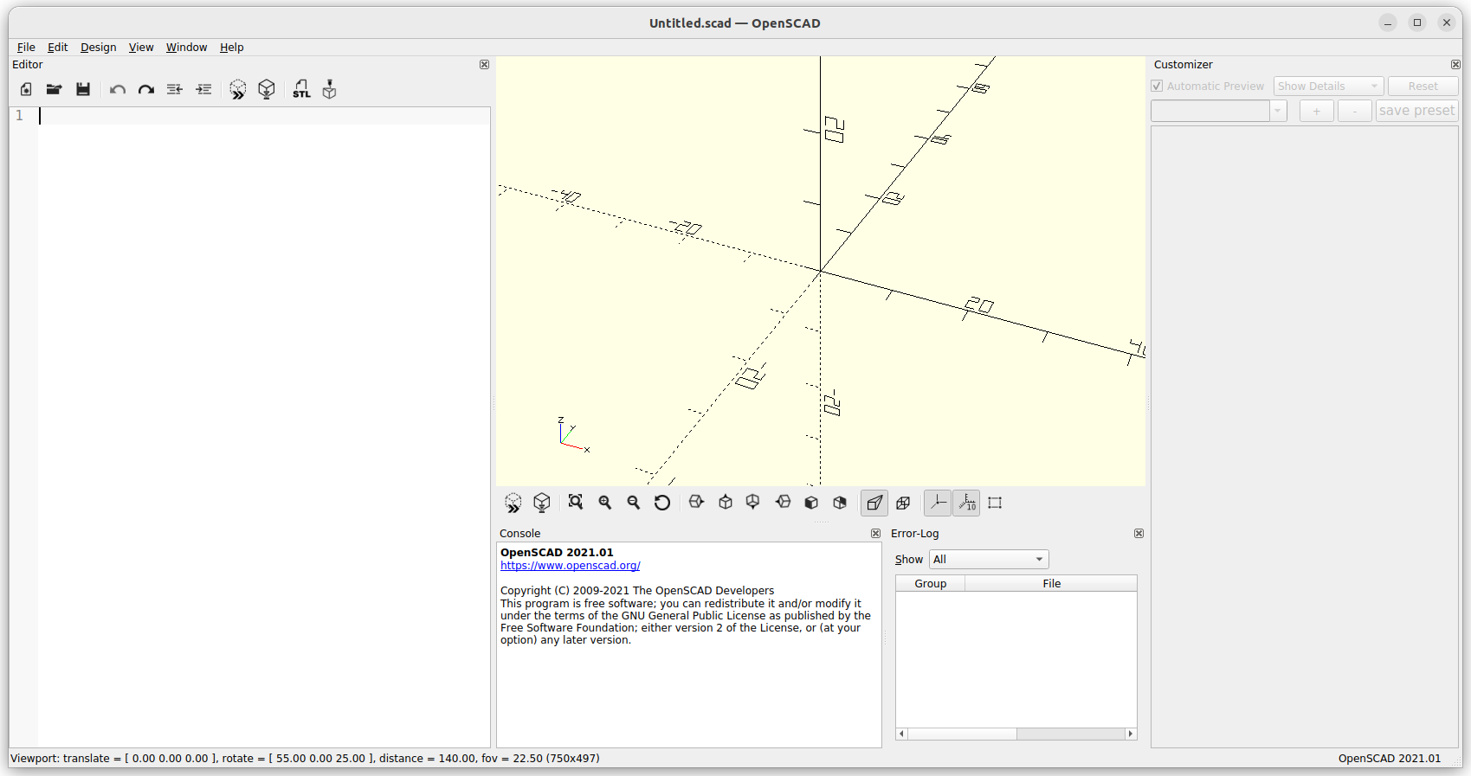Set the view to Back
The height and width of the screenshot is (776, 1471).
click(x=840, y=503)
